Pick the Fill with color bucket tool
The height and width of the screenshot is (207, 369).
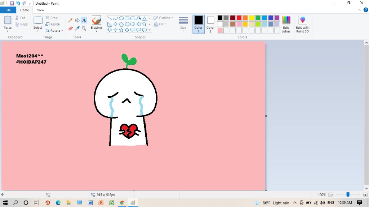tap(77, 20)
